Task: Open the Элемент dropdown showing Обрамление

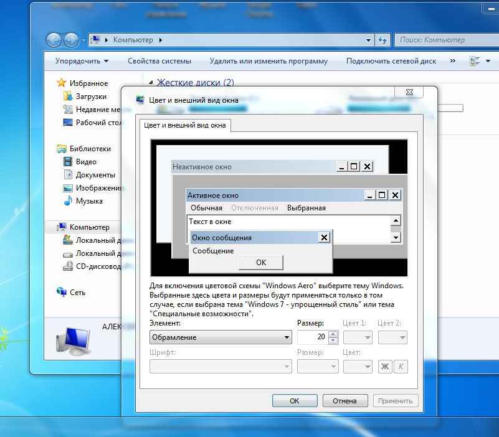Action: pos(221,337)
